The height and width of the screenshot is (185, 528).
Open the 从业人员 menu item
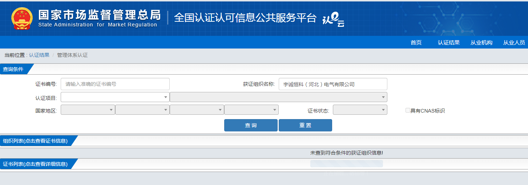(x=514, y=42)
